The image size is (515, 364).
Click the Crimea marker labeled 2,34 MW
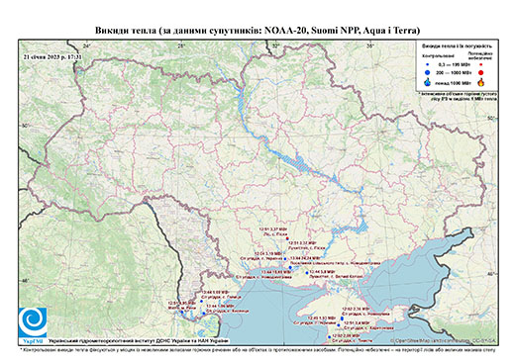pos(342,318)
